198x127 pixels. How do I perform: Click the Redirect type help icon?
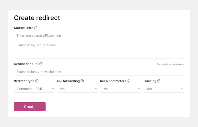pos(37,81)
